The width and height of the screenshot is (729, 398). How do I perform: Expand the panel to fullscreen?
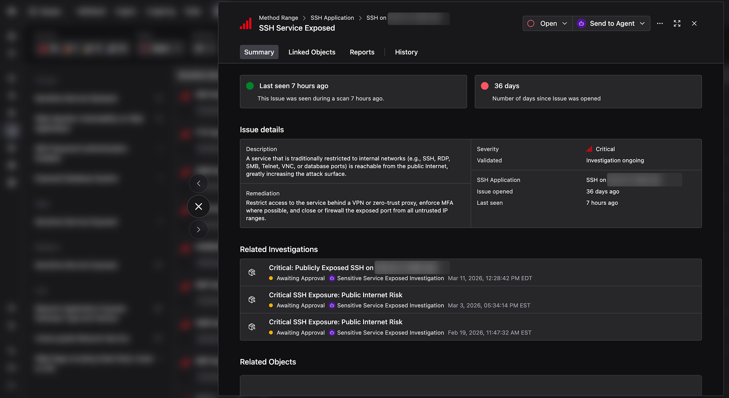point(677,23)
